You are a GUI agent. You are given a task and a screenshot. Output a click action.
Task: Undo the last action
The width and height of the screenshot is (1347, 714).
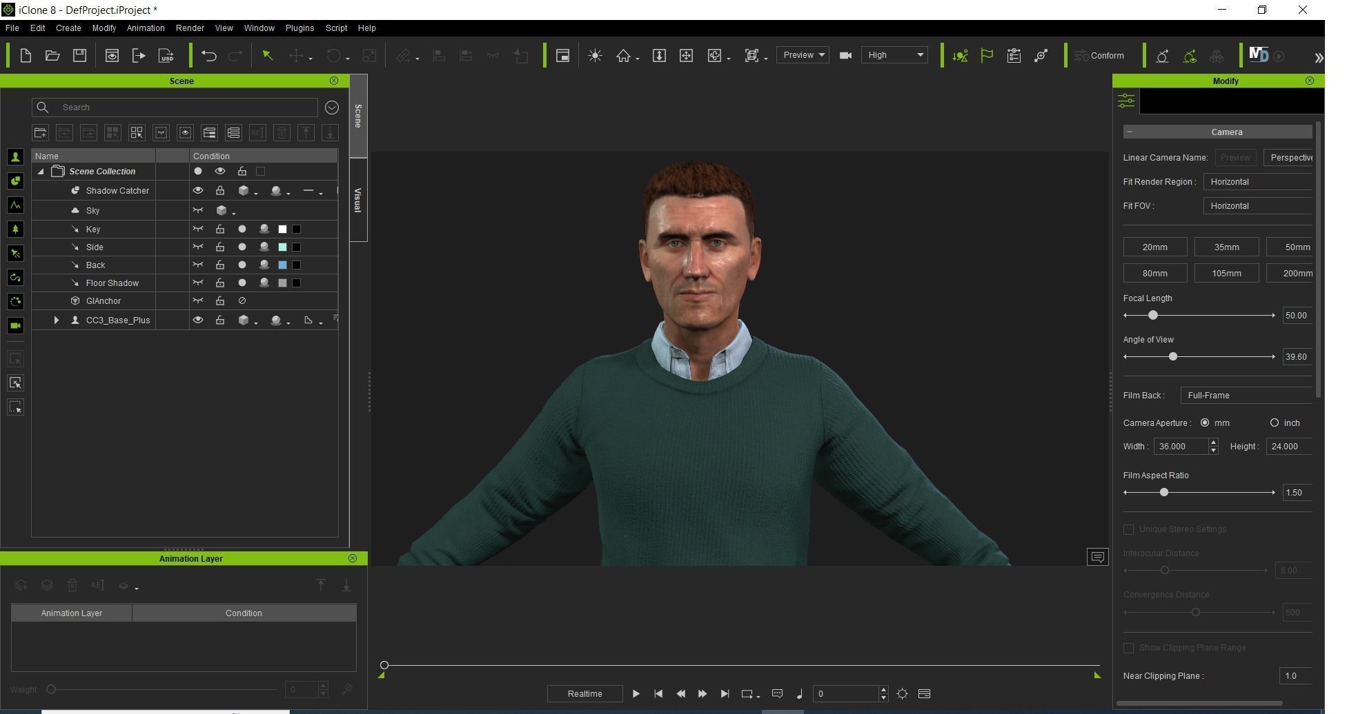pos(208,56)
